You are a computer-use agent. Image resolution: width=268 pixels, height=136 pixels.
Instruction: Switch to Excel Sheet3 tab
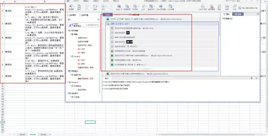[43, 135]
